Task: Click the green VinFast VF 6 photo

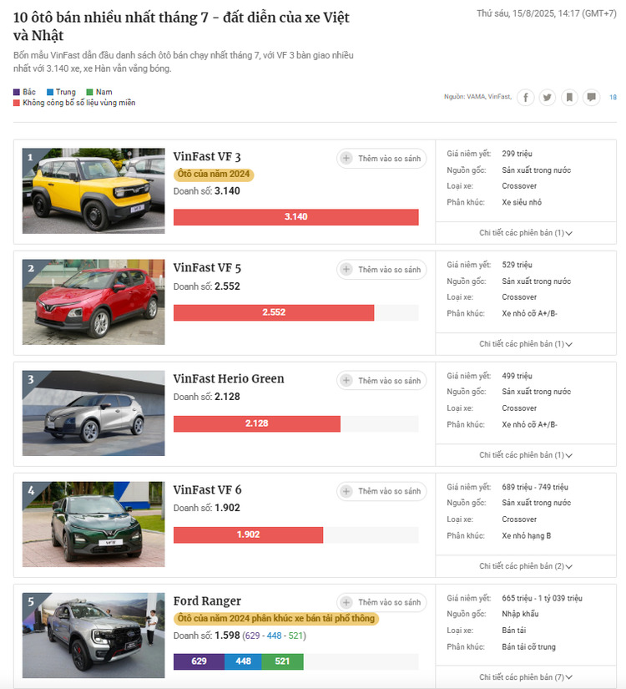Action: click(x=93, y=524)
